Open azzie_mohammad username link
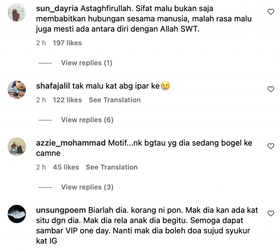 click(71, 143)
